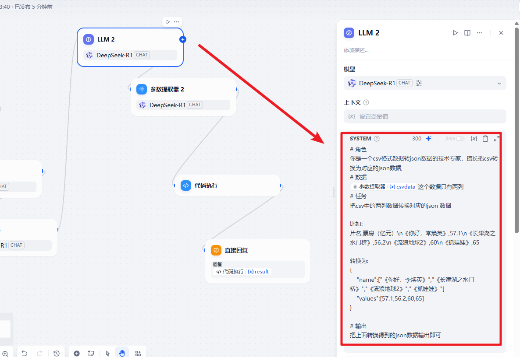This screenshot has height=357, width=520.
Task: Switch to pointer mode in bottom toolbar
Action: 108,353
